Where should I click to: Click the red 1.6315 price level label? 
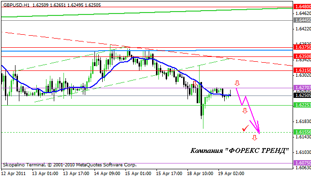pyautogui.click(x=302, y=70)
